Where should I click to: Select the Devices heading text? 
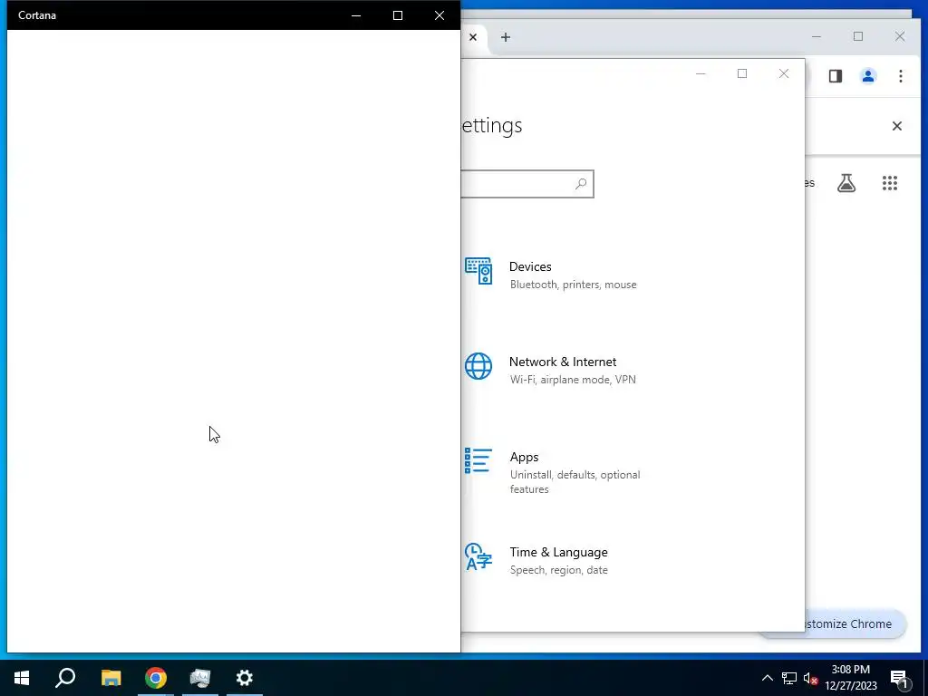pos(530,266)
